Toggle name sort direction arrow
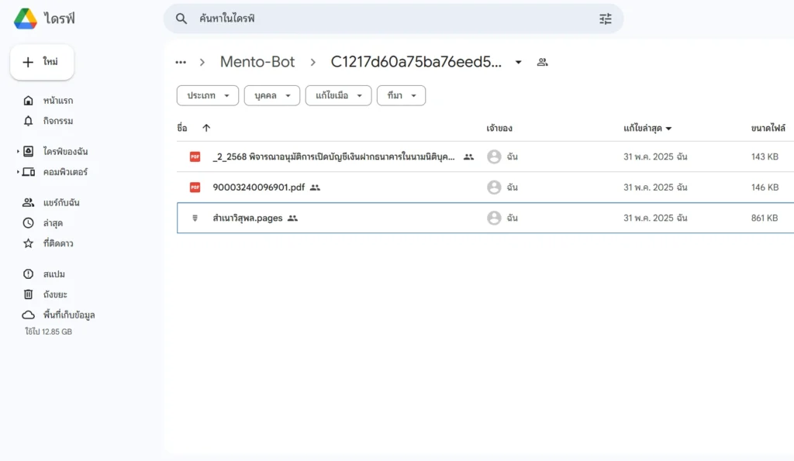The width and height of the screenshot is (794, 461). [x=206, y=128]
